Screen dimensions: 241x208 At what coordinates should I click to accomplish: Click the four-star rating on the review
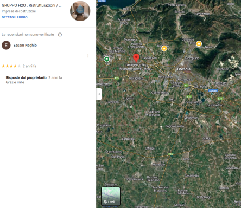point(11,66)
